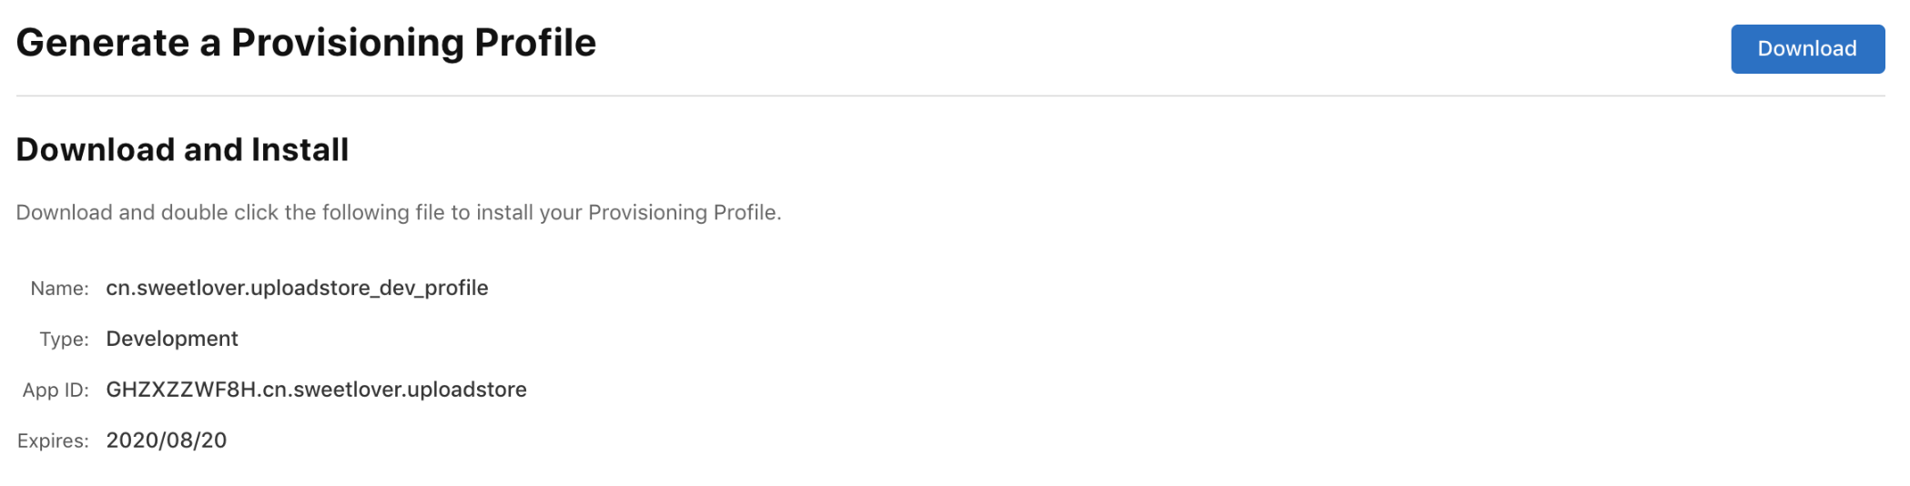The image size is (1910, 486).
Task: Click the word Install in the subheading
Action: 300,149
